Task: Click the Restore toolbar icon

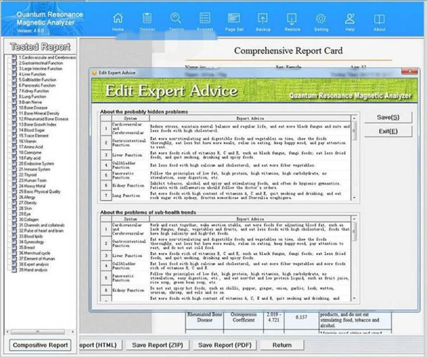Action: [292, 18]
